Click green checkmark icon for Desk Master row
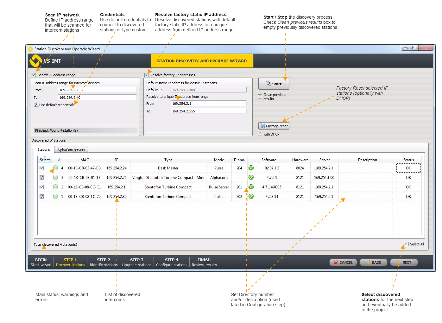The height and width of the screenshot is (323, 442). tap(251, 168)
